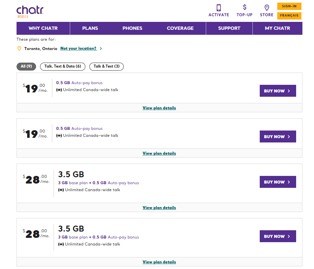Filter plans by Talk & Text
The image size is (314, 269).
point(106,66)
